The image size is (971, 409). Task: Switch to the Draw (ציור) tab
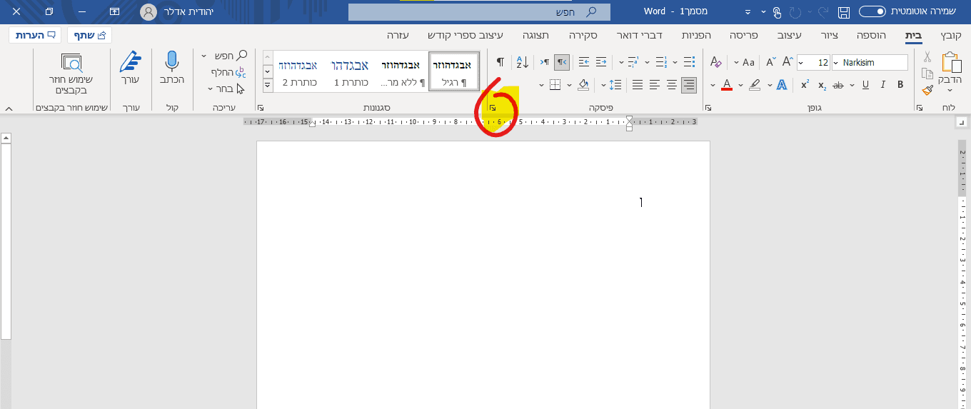[830, 35]
